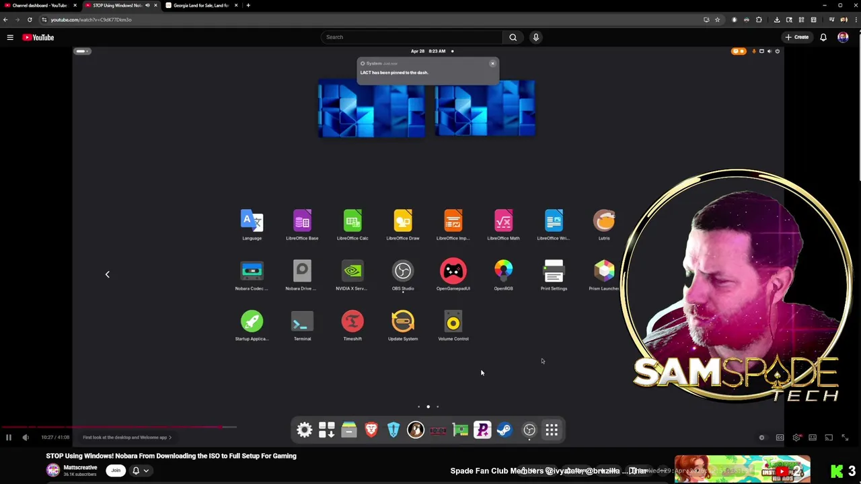Open YouTube hamburger guide menu
This screenshot has width=861, height=484.
[x=10, y=38]
